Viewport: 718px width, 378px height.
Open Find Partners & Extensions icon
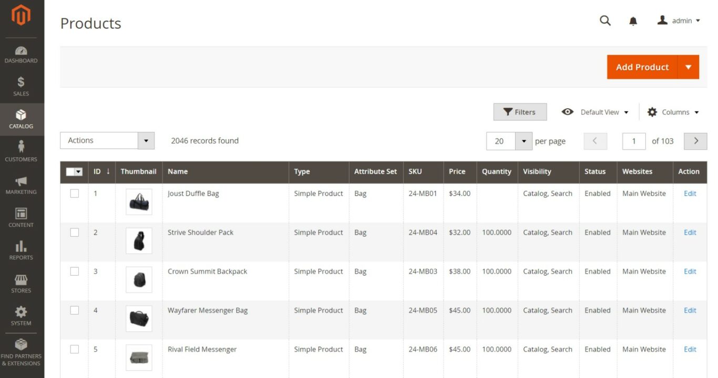tap(21, 344)
